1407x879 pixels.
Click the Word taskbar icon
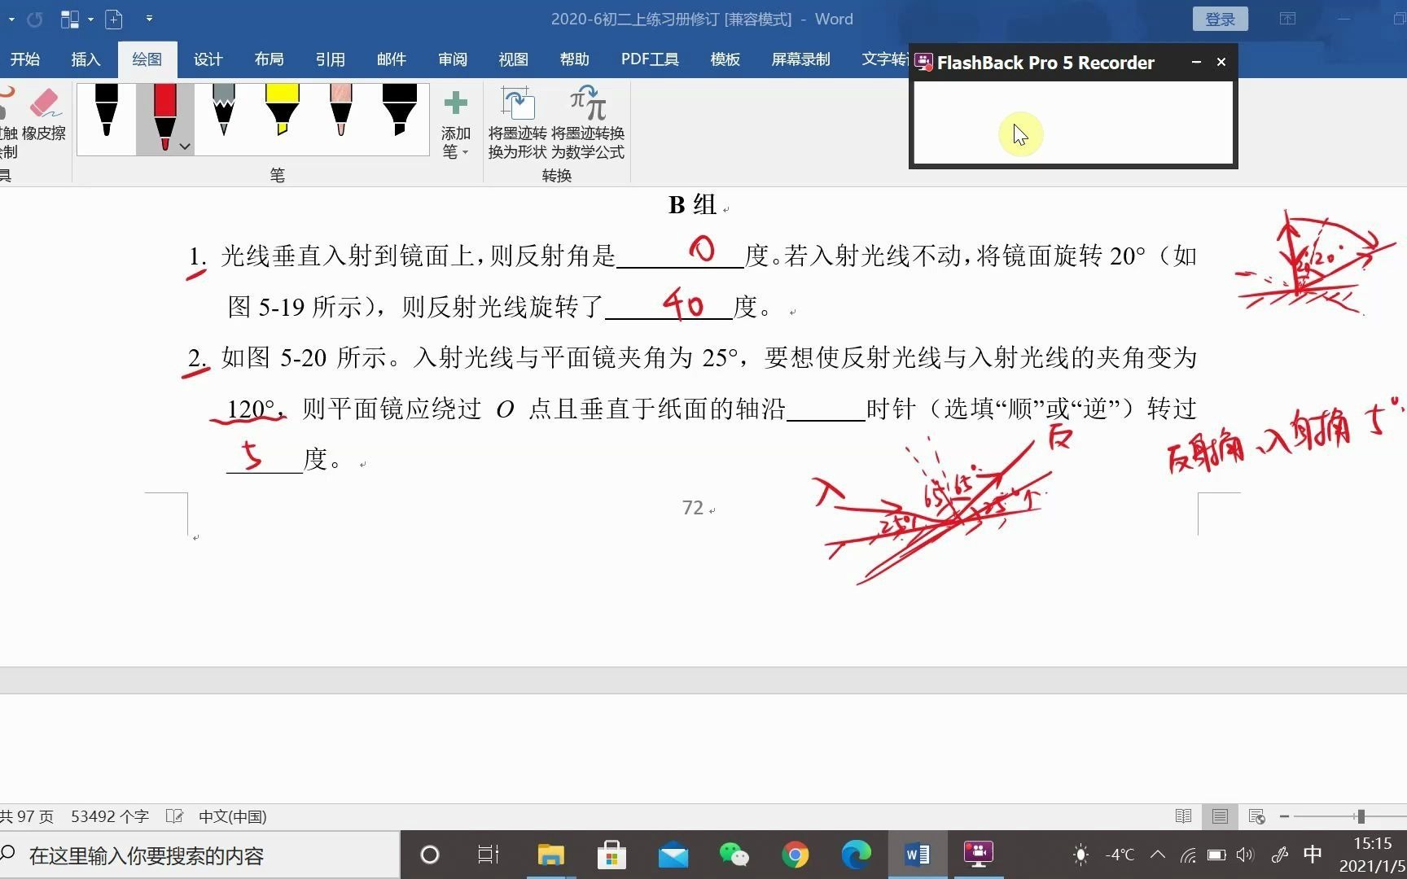coord(917,855)
